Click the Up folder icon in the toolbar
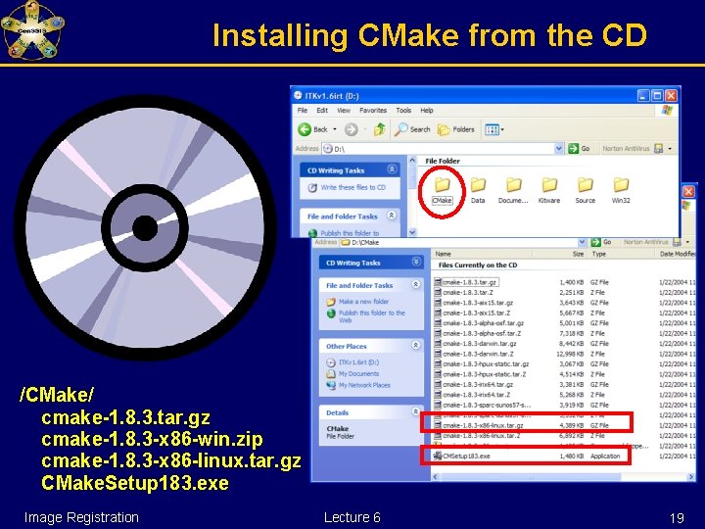This screenshot has width=705, height=529. tap(380, 129)
